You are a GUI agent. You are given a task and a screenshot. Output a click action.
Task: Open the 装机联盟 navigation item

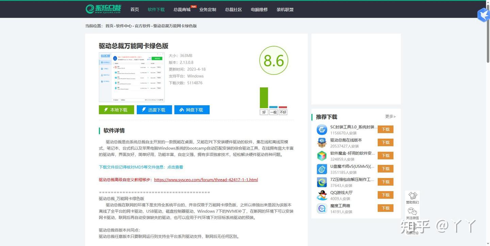point(285,10)
